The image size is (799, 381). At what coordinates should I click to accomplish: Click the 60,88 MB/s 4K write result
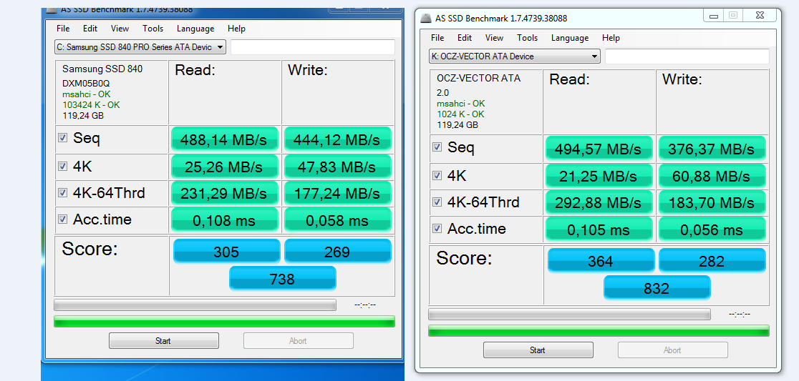[712, 176]
